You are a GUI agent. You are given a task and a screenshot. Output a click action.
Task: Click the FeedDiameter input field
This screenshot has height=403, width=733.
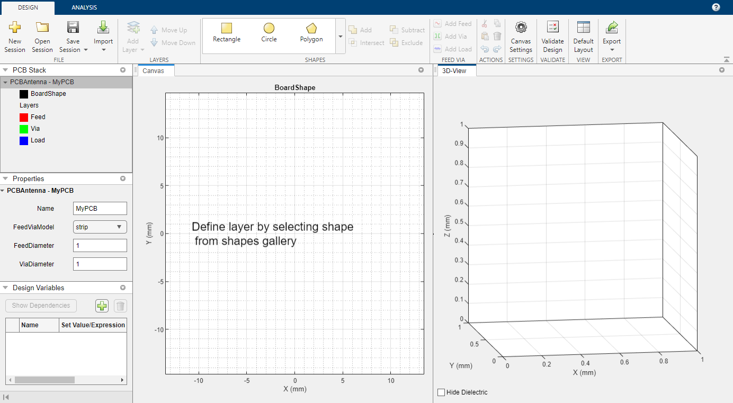pos(100,246)
